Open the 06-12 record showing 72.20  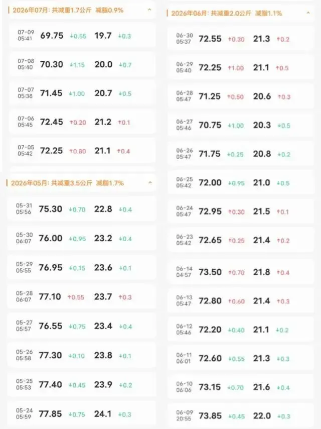click(x=240, y=330)
